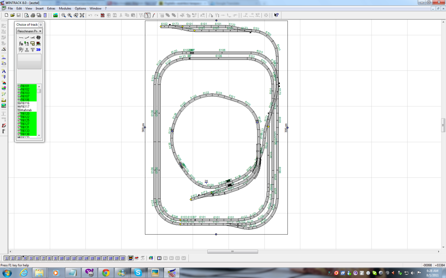This screenshot has height=278, width=446.
Task: Select the straight track type icon
Action: point(21,38)
